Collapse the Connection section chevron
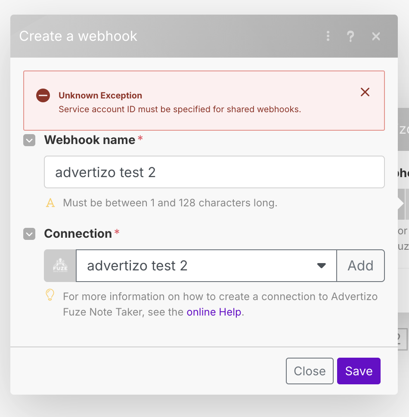Viewport: 409px width, 417px height. (x=29, y=234)
